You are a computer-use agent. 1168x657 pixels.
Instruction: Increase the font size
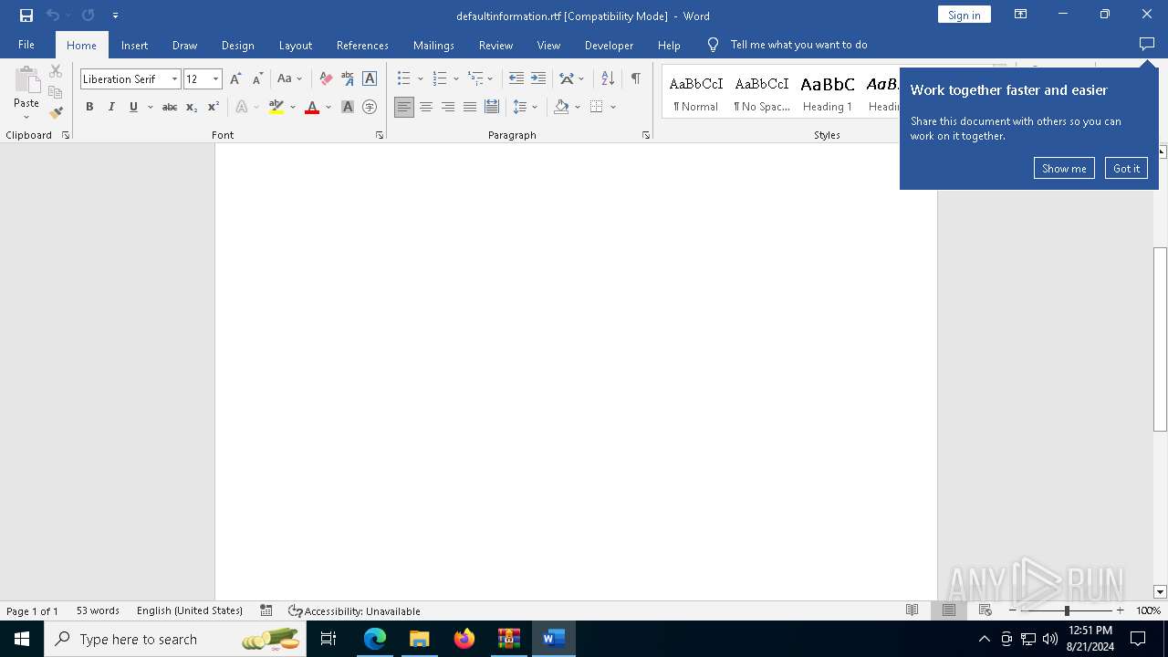[235, 78]
